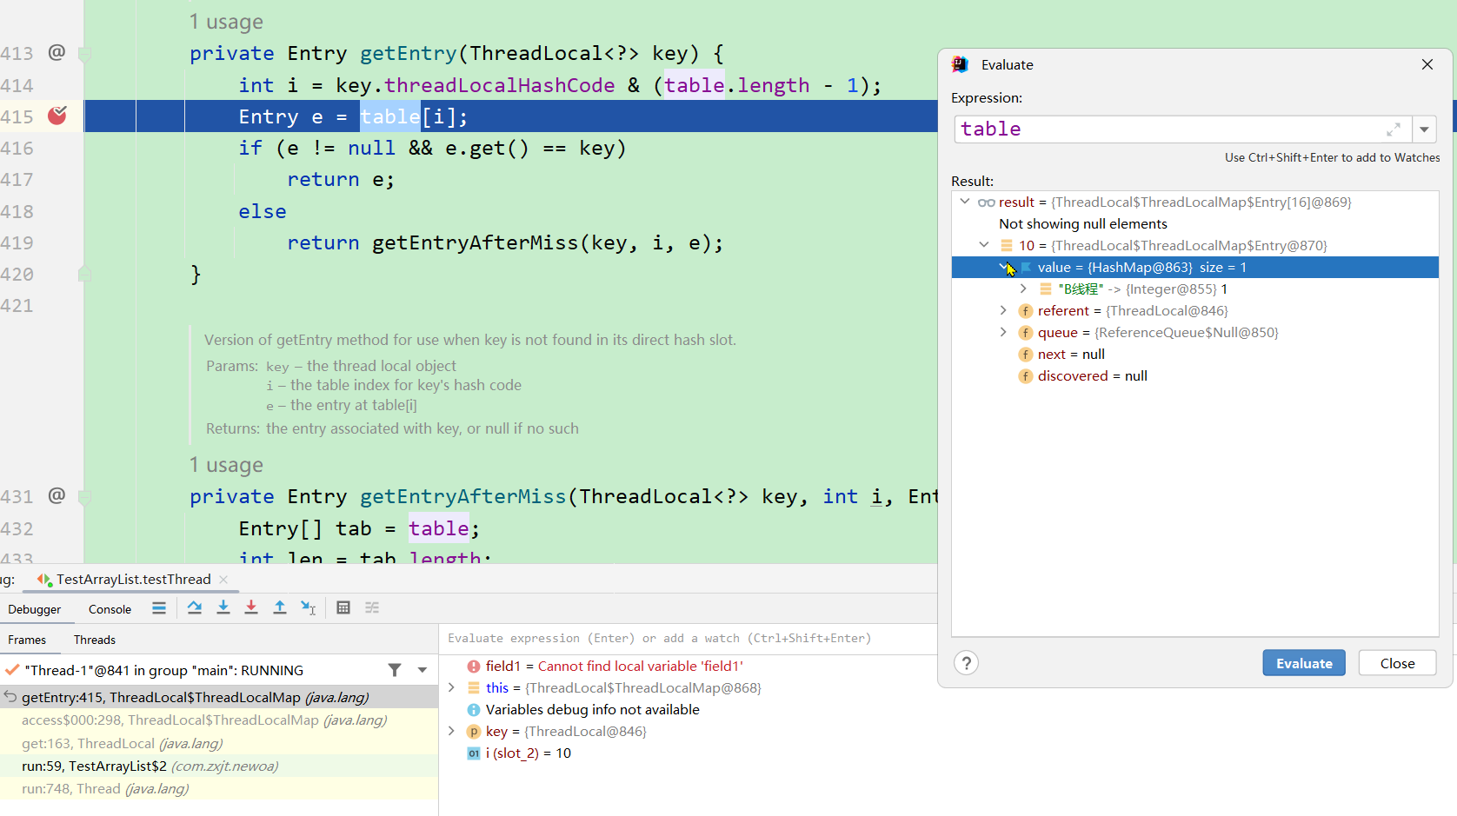This screenshot has width=1457, height=816.
Task: Click the Step Out debug icon
Action: pos(280,607)
